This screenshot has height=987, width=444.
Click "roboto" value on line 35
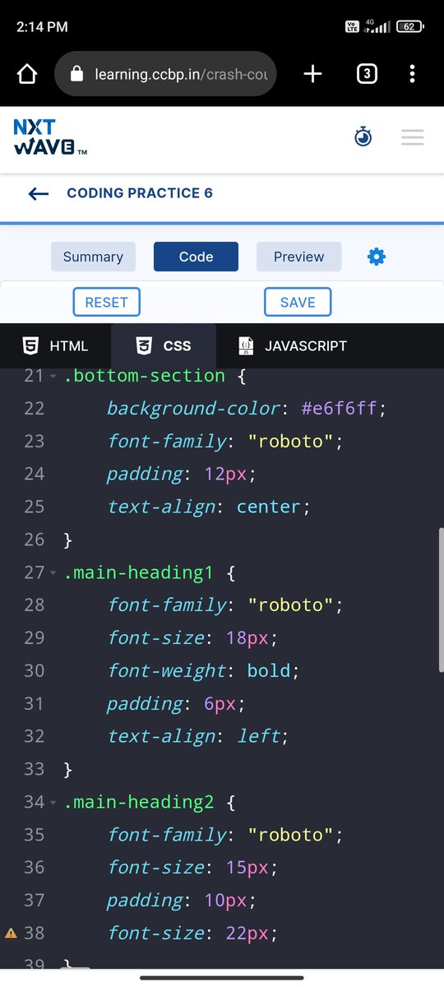point(290,835)
